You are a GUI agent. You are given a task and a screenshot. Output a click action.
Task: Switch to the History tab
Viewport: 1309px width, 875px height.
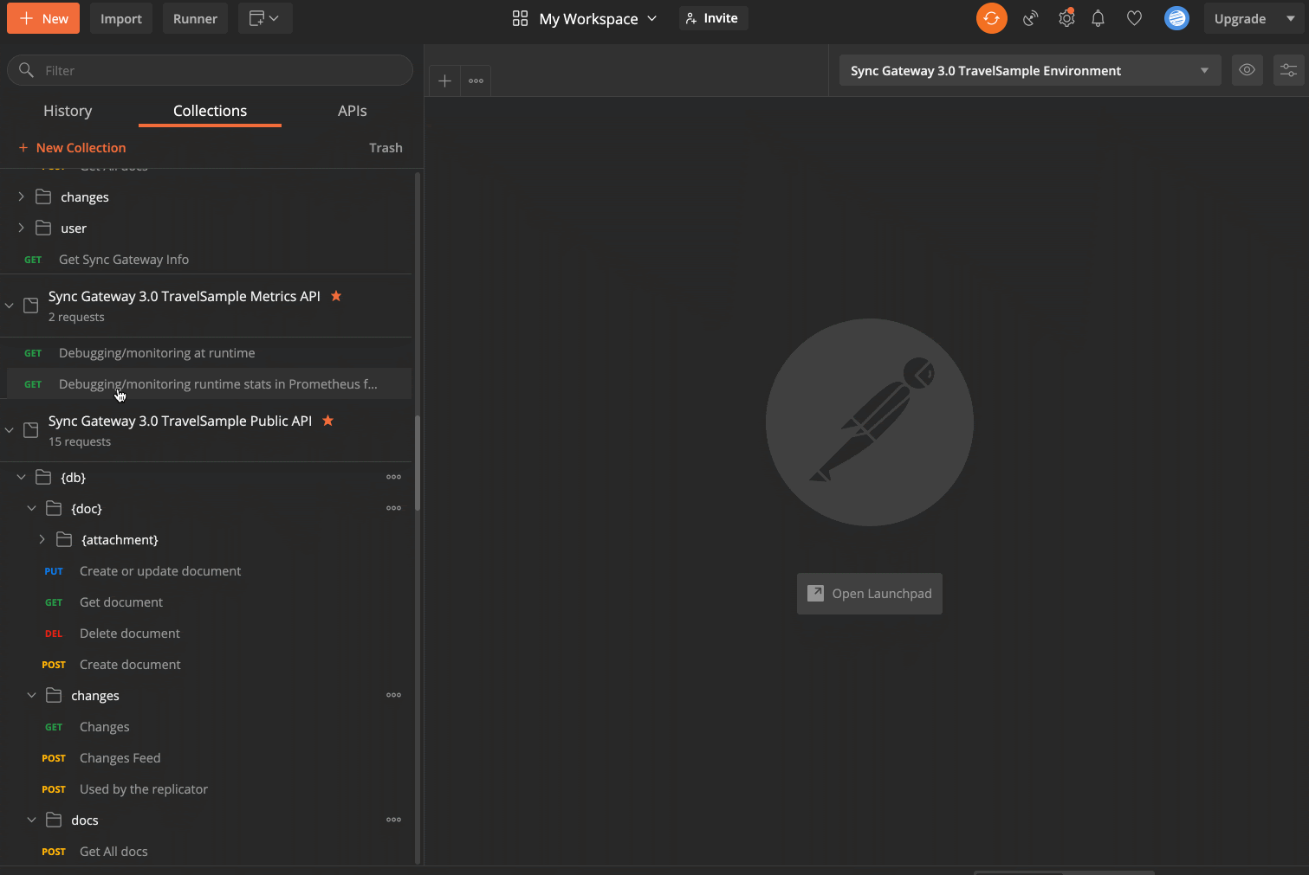(68, 111)
